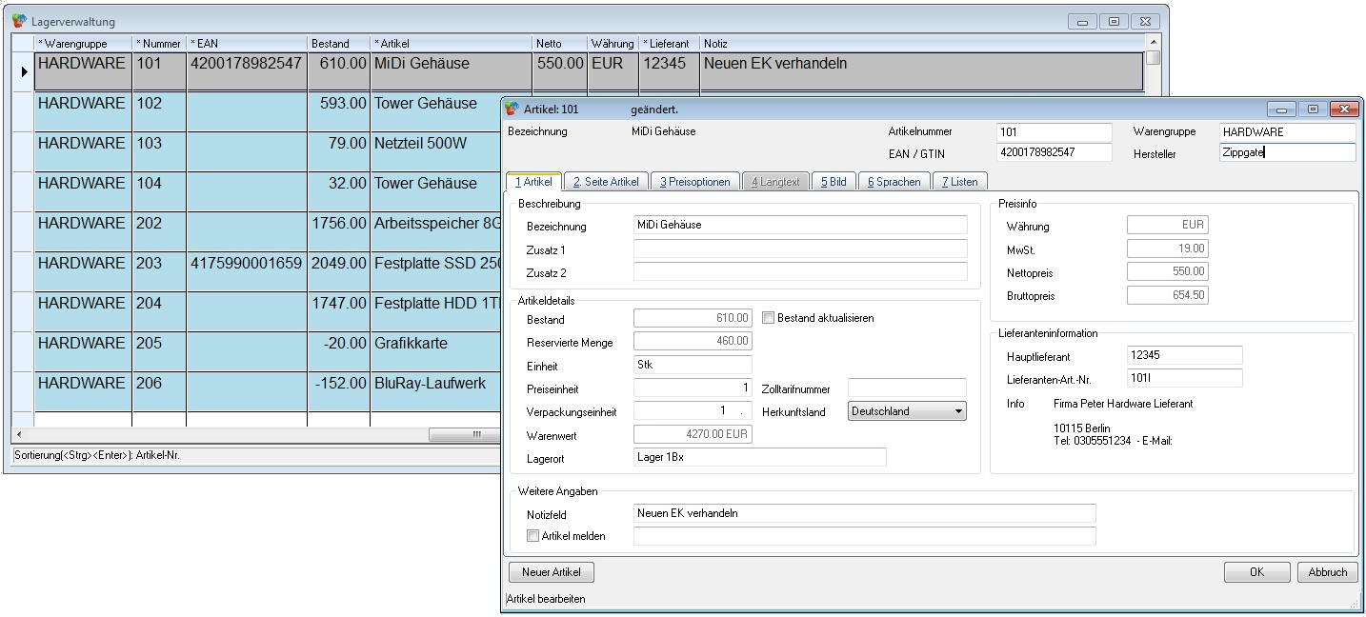Switch to the 6 Sprachen tab
The width and height of the screenshot is (1366, 617).
point(894,182)
